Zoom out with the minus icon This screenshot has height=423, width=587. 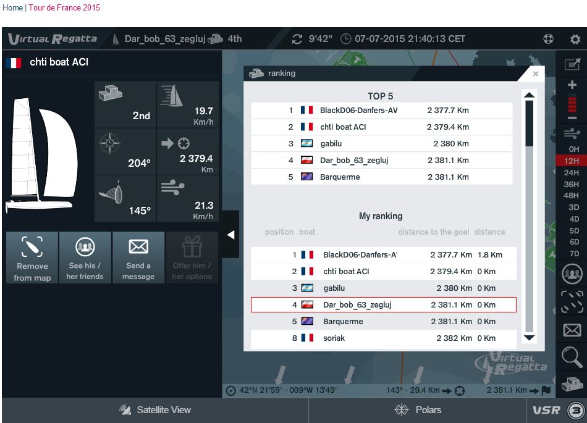pyautogui.click(x=572, y=118)
